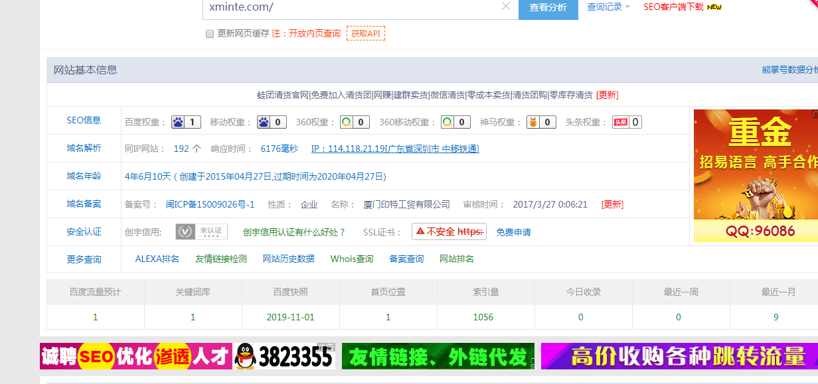Click Baidu snapshot date 2019-11-01

290,317
